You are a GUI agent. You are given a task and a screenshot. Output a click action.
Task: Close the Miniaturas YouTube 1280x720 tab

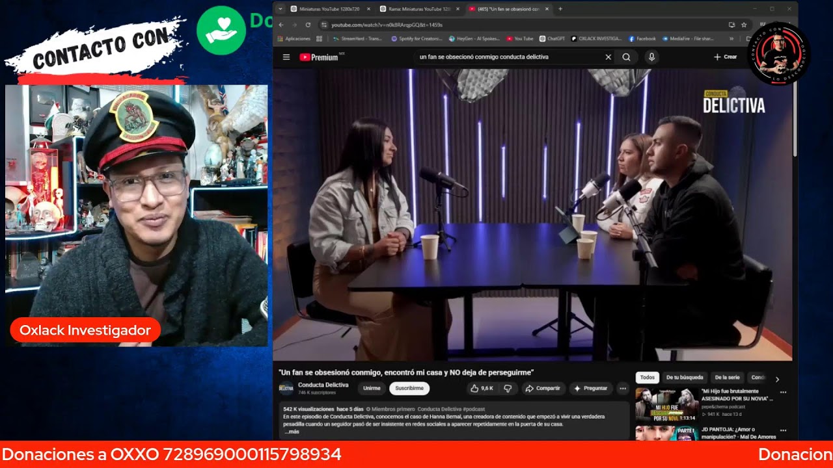(368, 9)
